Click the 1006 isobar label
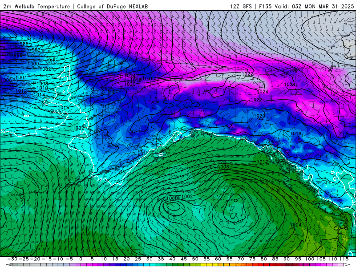Screen dimensions: 356x267 pyautogui.click(x=6, y=80)
